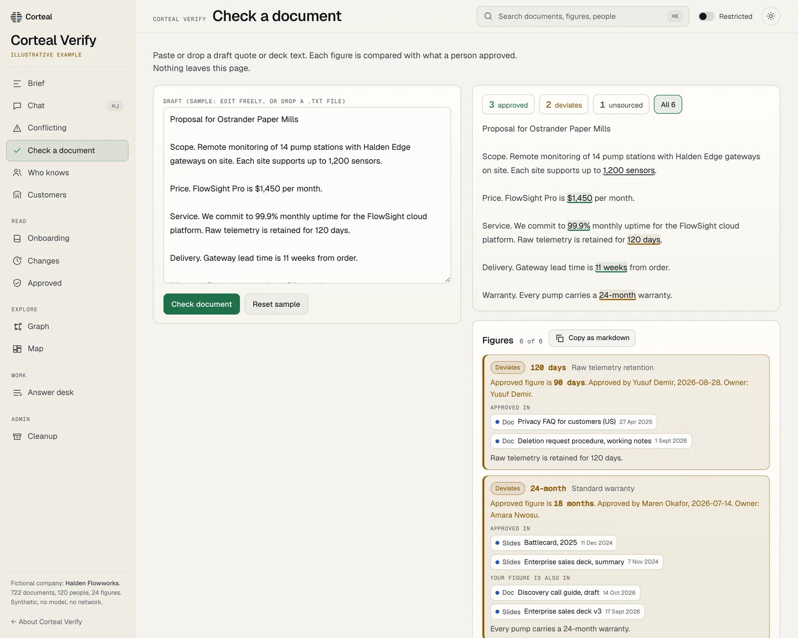Switch theme with the sun icon
798x638 pixels.
(x=771, y=16)
